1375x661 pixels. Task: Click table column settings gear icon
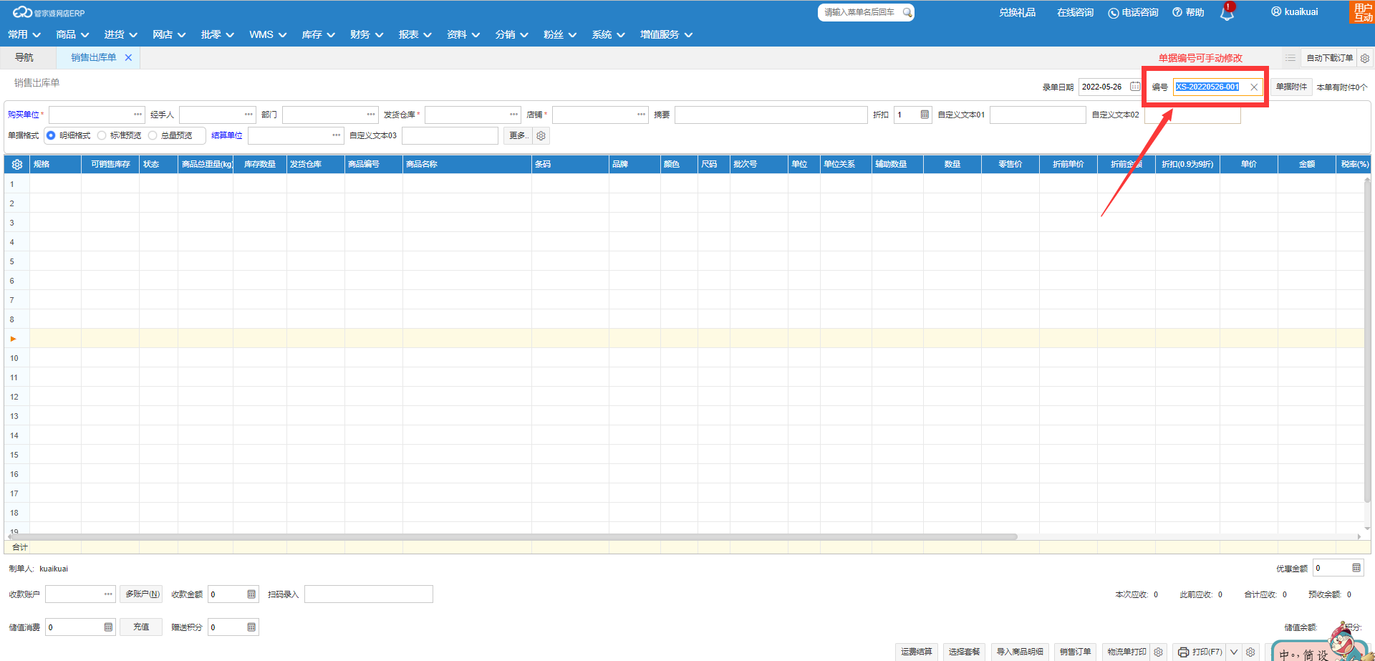(17, 164)
